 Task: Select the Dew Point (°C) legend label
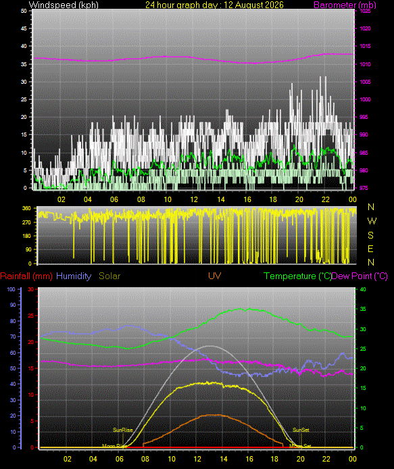click(360, 276)
